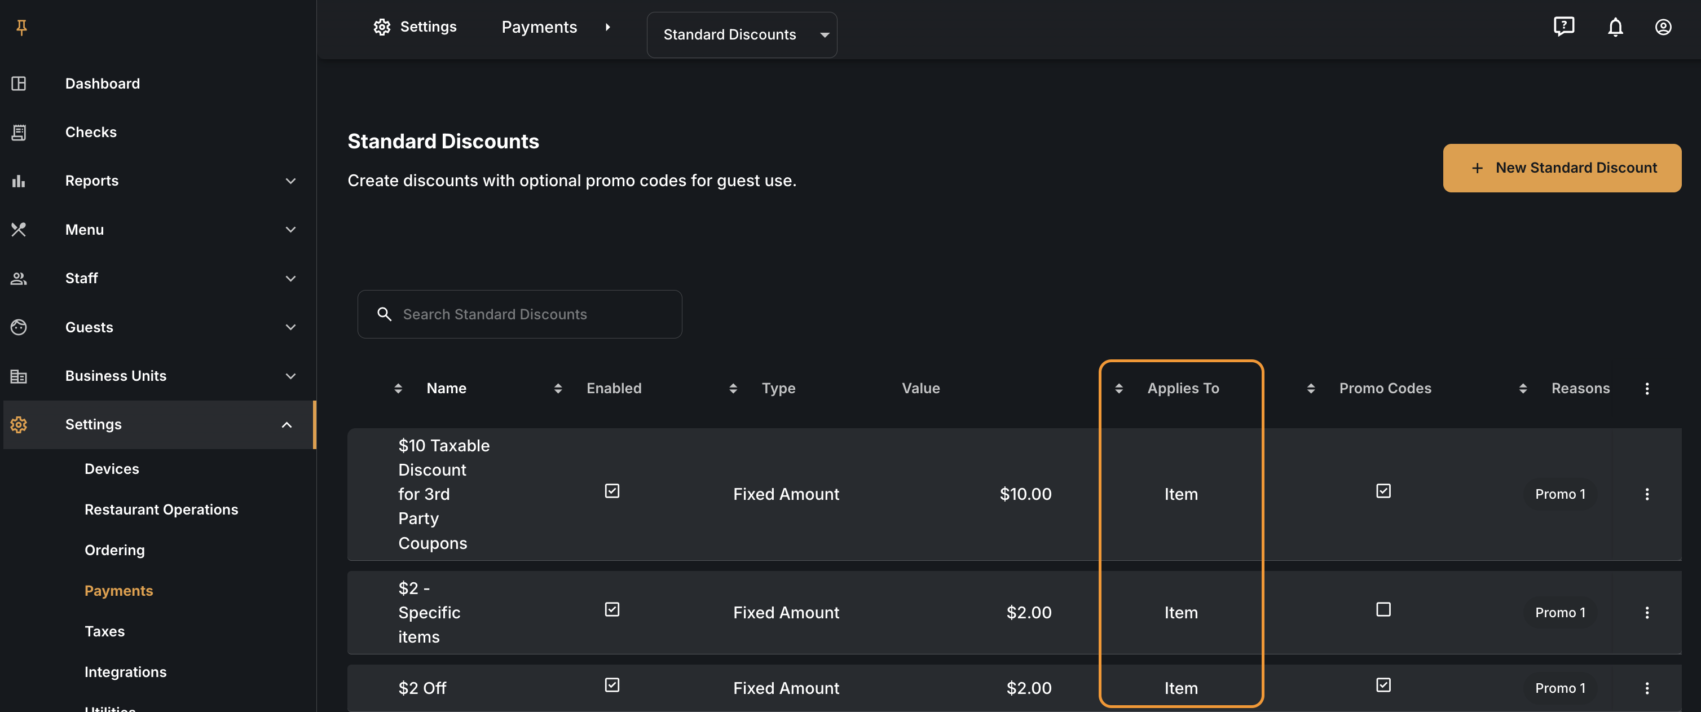Click the Business Units building icon
This screenshot has width=1701, height=712.
(x=19, y=376)
